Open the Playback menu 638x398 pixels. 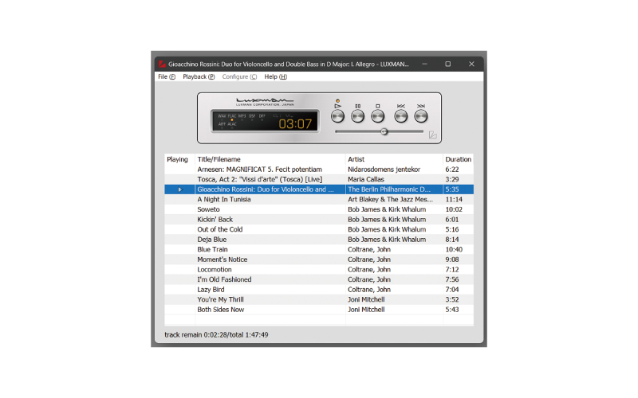click(x=199, y=77)
